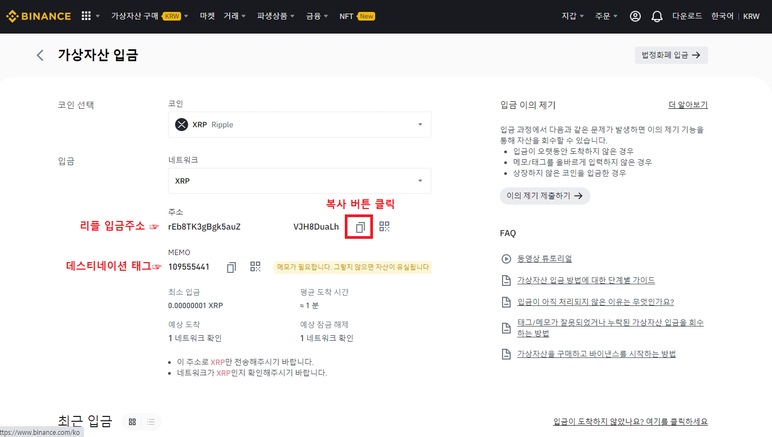The image size is (772, 437).
Task: Click the memo required warning notice
Action: click(x=353, y=267)
